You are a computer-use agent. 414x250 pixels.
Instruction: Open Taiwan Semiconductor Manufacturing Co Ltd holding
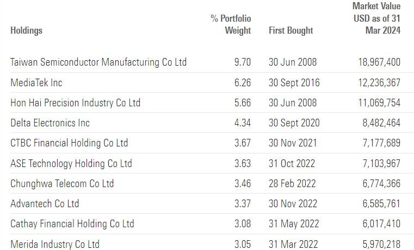(98, 62)
